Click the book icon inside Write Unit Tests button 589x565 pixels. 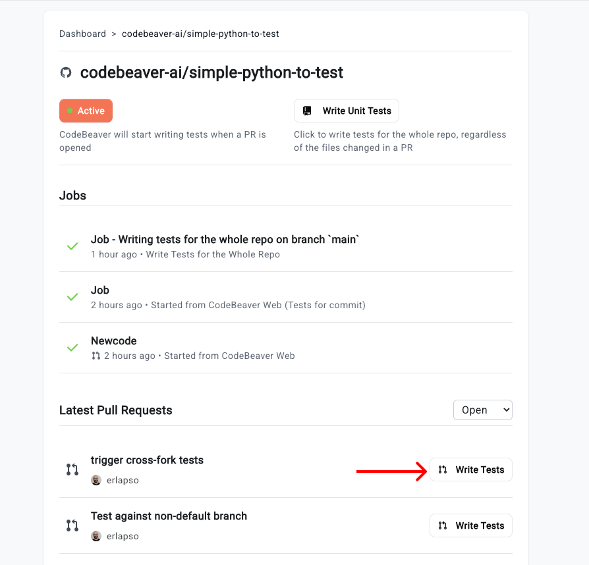(x=307, y=110)
